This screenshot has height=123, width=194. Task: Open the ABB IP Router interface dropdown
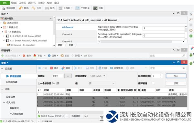click(x=67, y=116)
